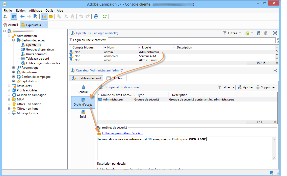
Task: Click the operators list scroll down arrow
Action: pos(277,55)
